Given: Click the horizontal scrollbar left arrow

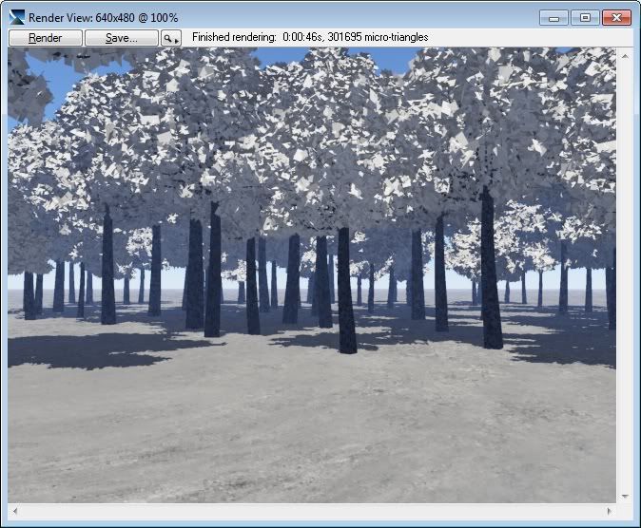Looking at the screenshot, I should pyautogui.click(x=15, y=511).
